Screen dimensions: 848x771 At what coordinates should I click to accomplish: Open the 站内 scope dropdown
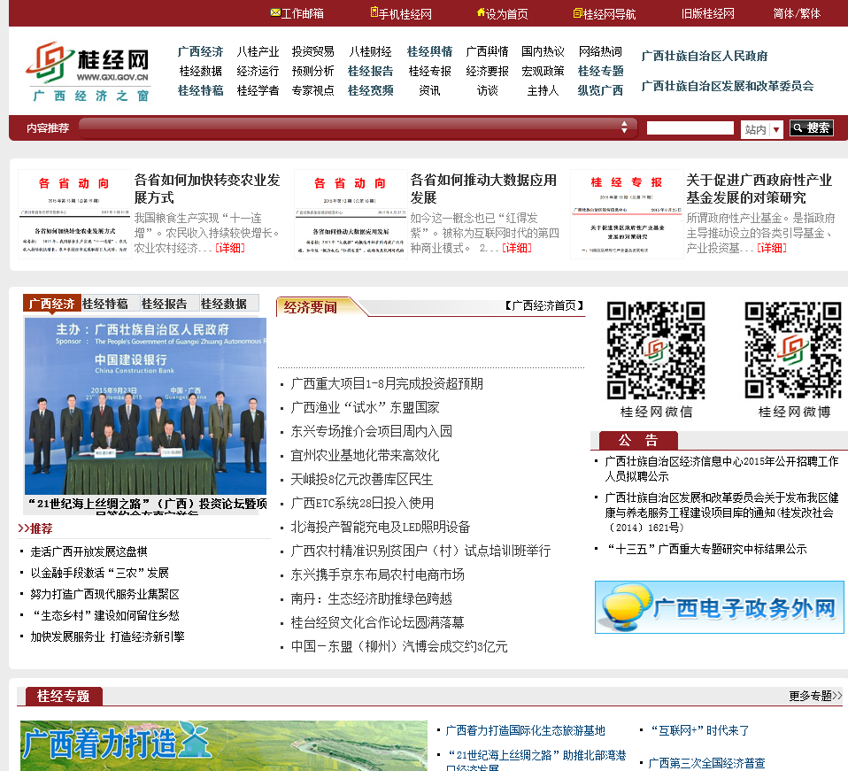pyautogui.click(x=761, y=129)
